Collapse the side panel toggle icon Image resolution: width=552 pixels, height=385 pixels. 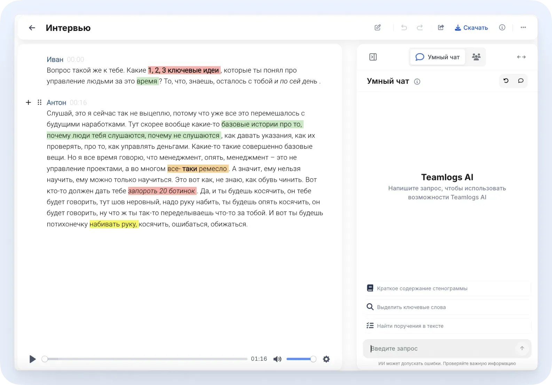(373, 57)
